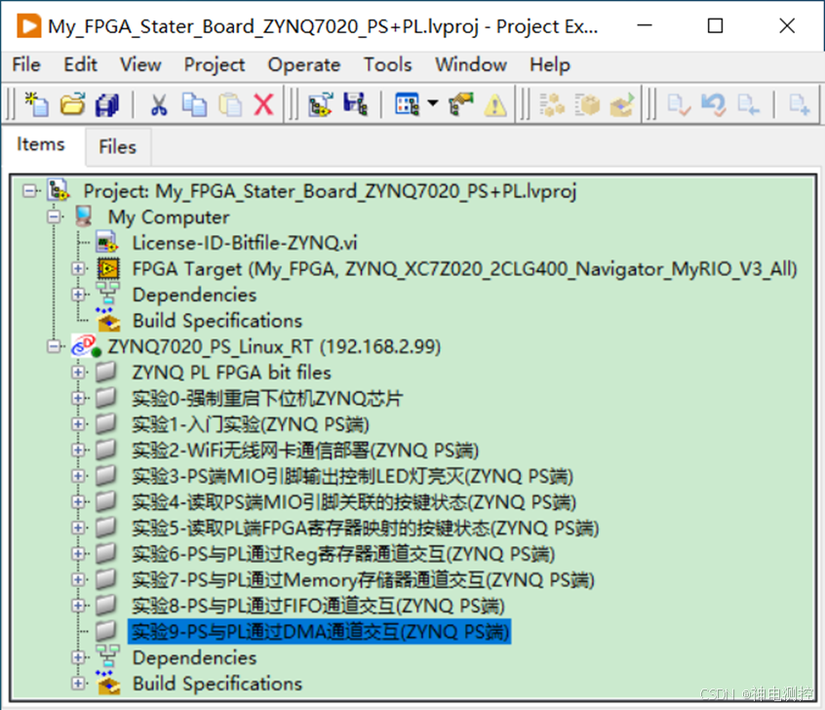Click the Get Latest Version document icon
The width and height of the screenshot is (825, 710).
click(748, 103)
